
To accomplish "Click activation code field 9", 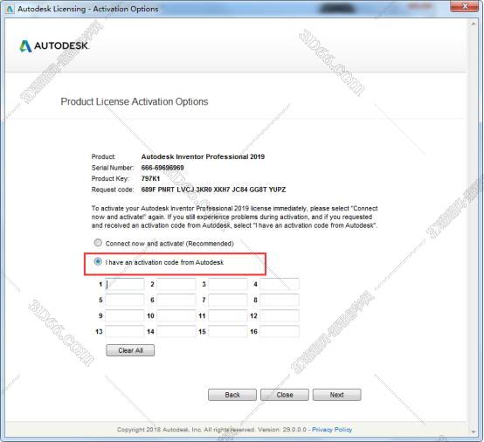I will coord(124,315).
